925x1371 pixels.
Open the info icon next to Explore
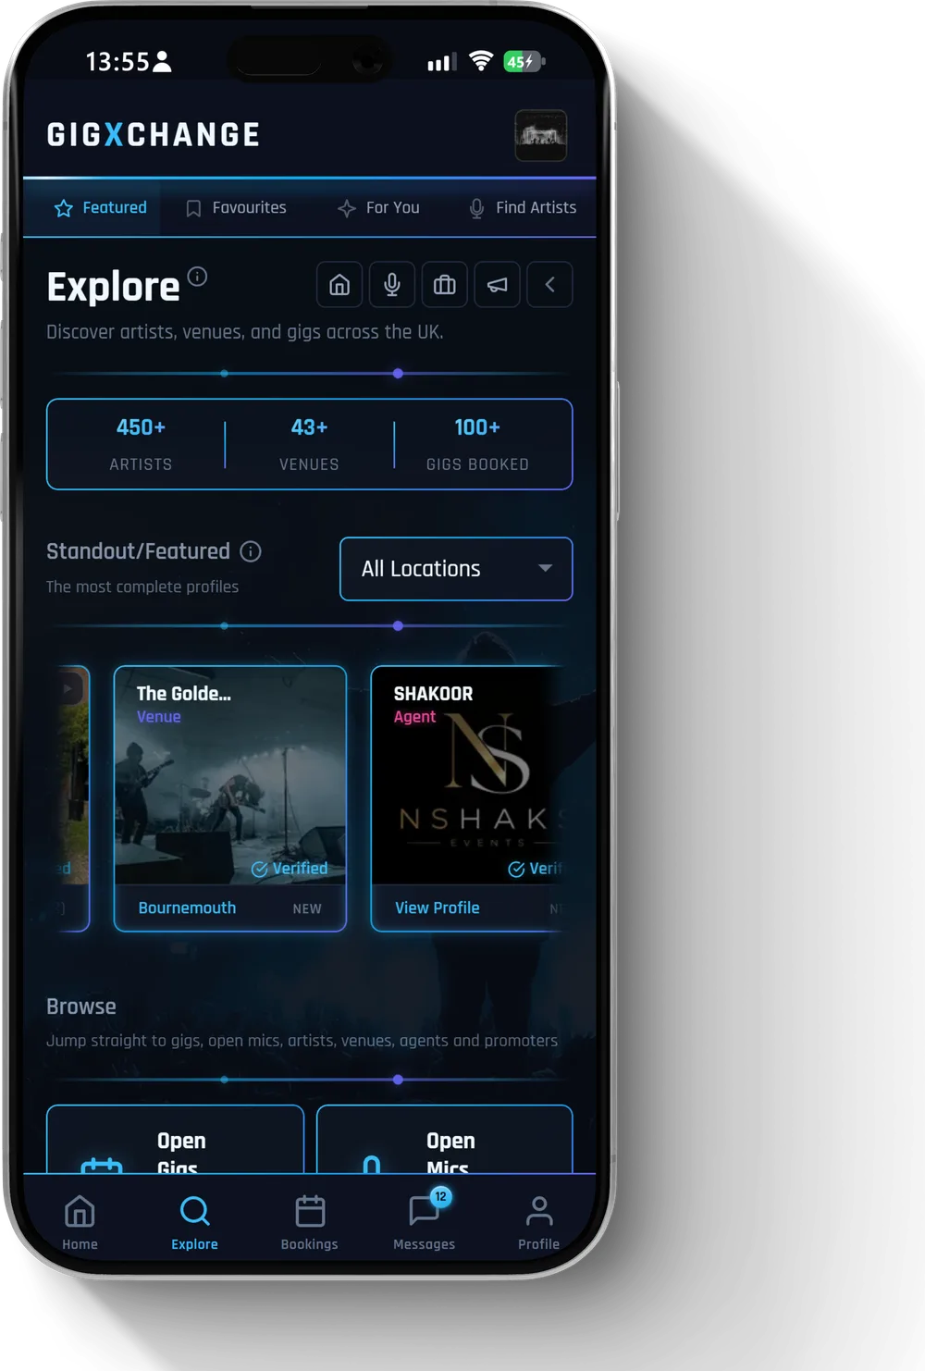pos(197,276)
